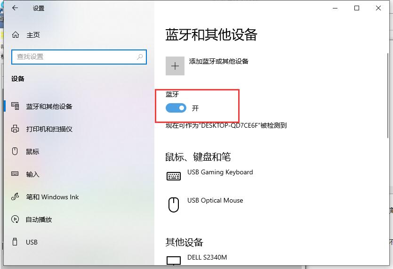Open USB settings page
393x269 pixels.
79,242
